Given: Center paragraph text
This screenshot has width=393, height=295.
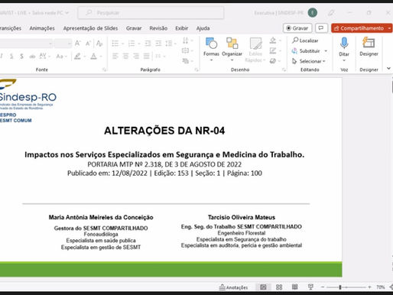Looking at the screenshot, I should [125, 56].
